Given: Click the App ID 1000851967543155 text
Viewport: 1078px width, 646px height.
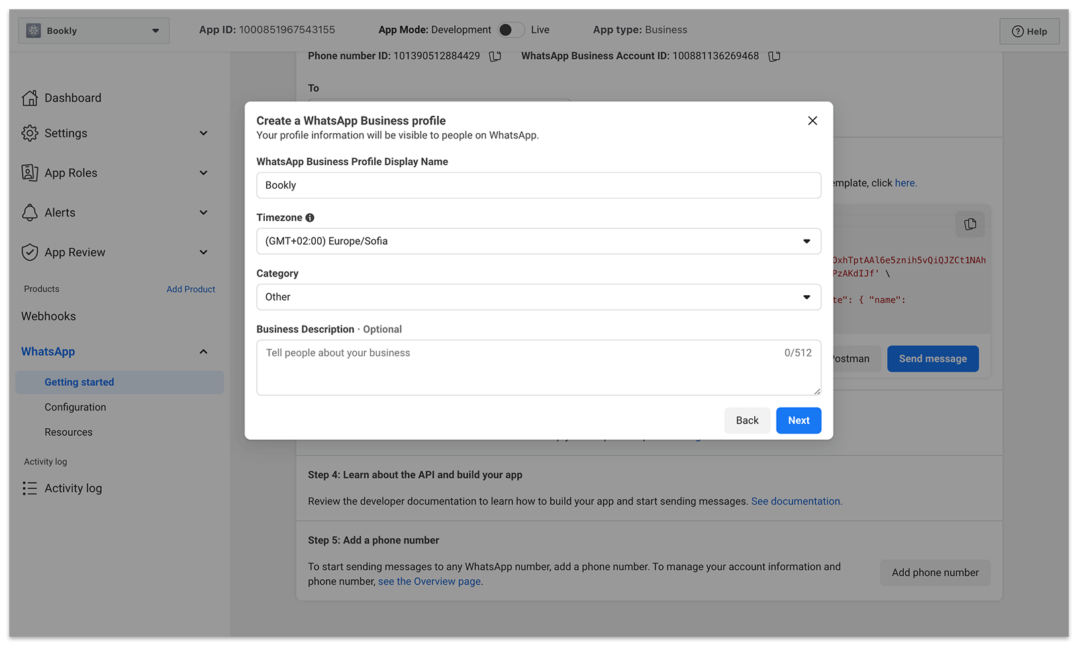Looking at the screenshot, I should (267, 30).
